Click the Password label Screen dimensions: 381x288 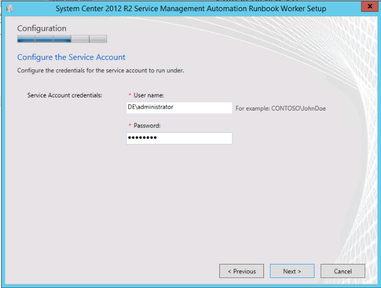147,126
